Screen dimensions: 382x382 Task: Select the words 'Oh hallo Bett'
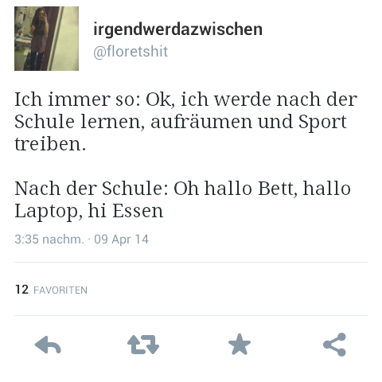point(236,189)
